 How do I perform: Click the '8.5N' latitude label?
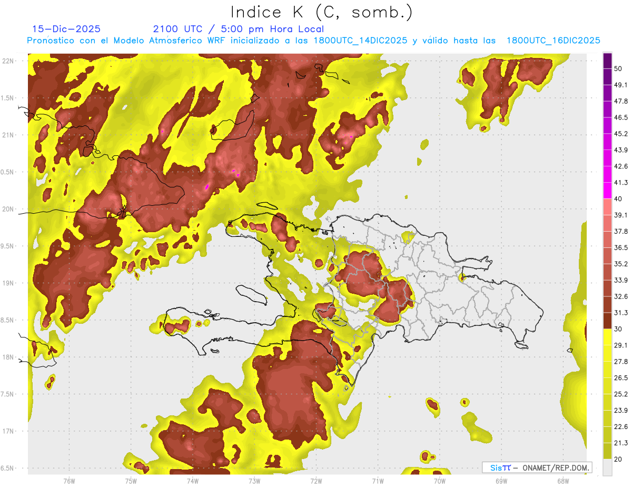(7, 320)
